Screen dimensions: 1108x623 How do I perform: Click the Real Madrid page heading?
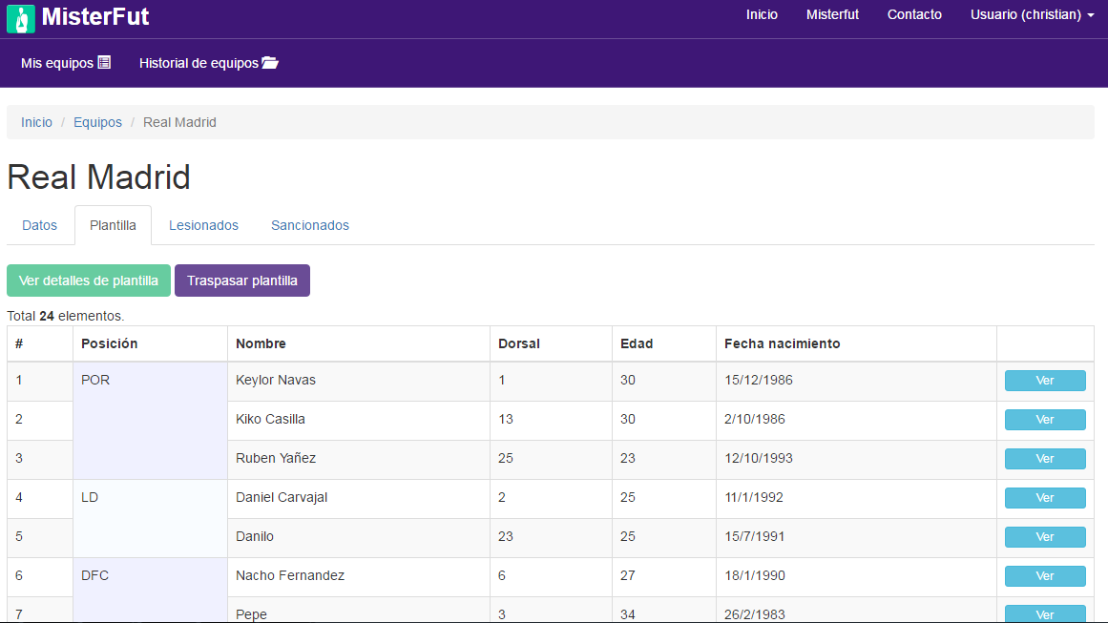[x=99, y=177]
